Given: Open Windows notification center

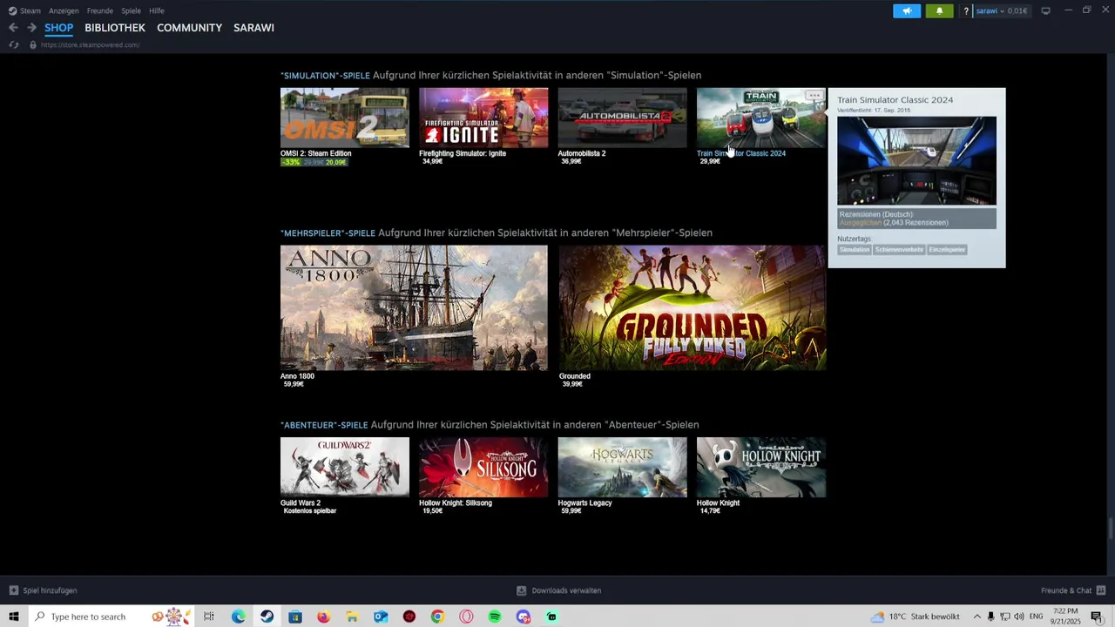Looking at the screenshot, I should click(1097, 617).
